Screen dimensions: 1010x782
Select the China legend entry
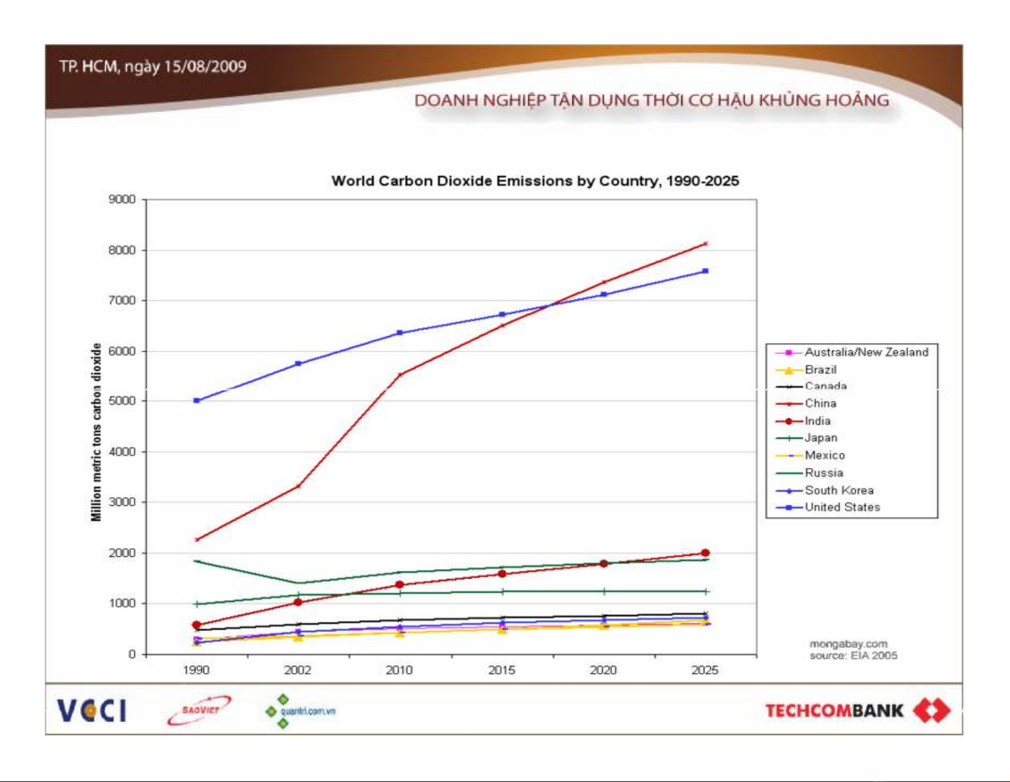click(x=820, y=404)
